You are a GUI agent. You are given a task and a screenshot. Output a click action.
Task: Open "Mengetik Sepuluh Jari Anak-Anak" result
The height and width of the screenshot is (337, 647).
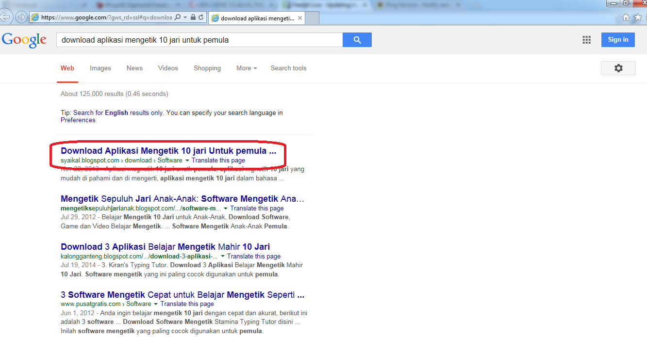coord(182,199)
